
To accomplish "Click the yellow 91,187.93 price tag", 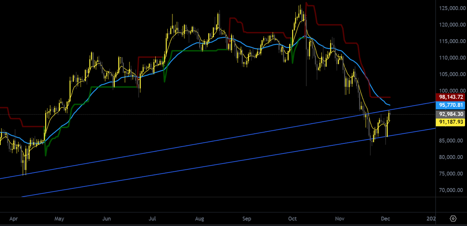I will pyautogui.click(x=451, y=122).
